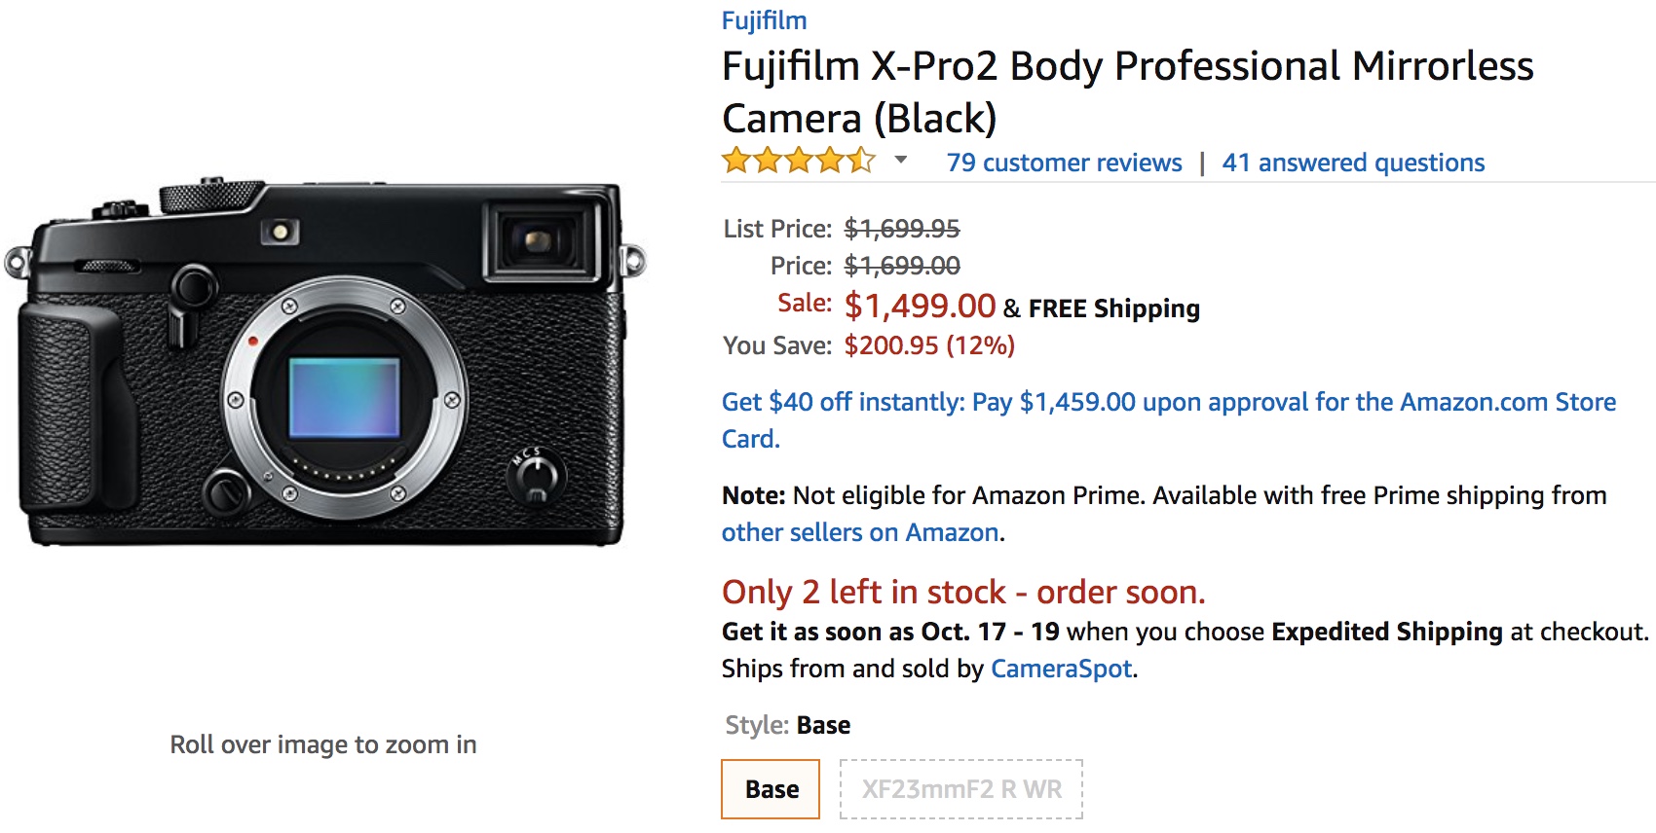Choose the XF23mmF2 R WR style

click(960, 789)
